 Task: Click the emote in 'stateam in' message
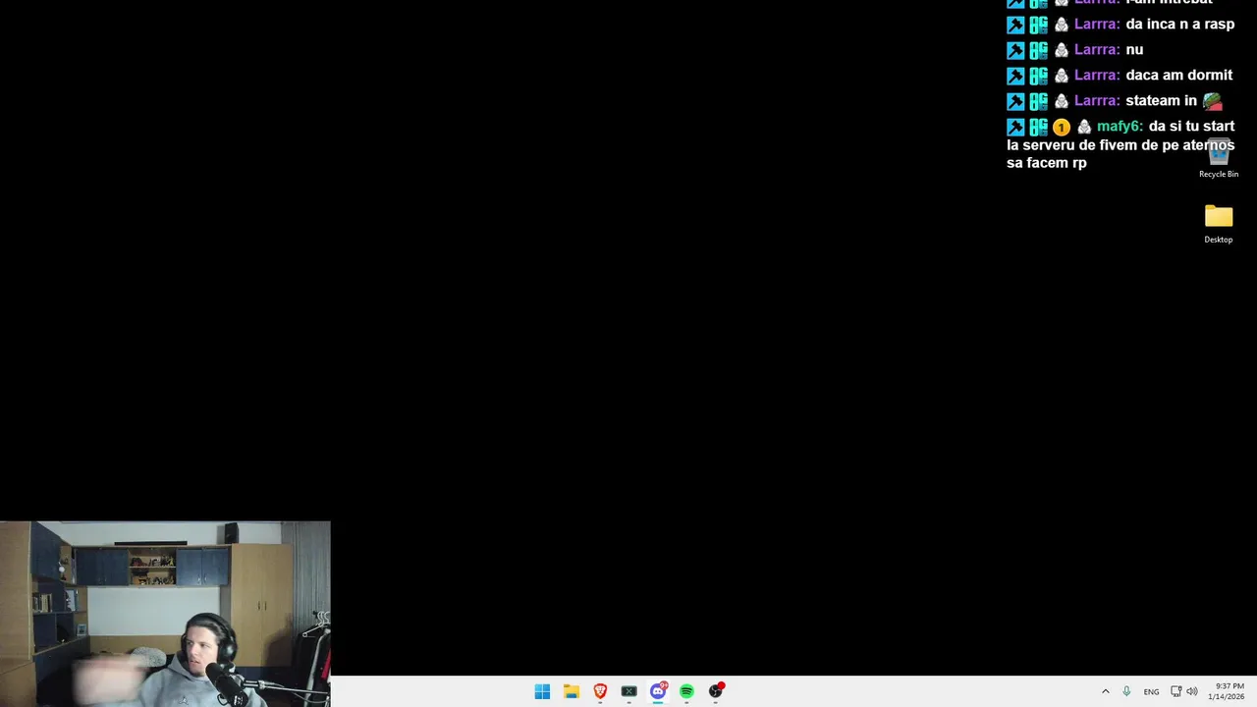pyautogui.click(x=1213, y=100)
